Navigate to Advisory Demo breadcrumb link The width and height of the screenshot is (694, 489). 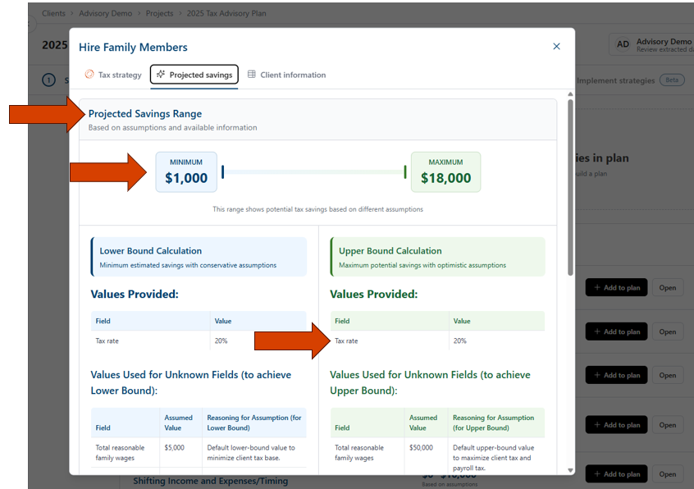107,13
